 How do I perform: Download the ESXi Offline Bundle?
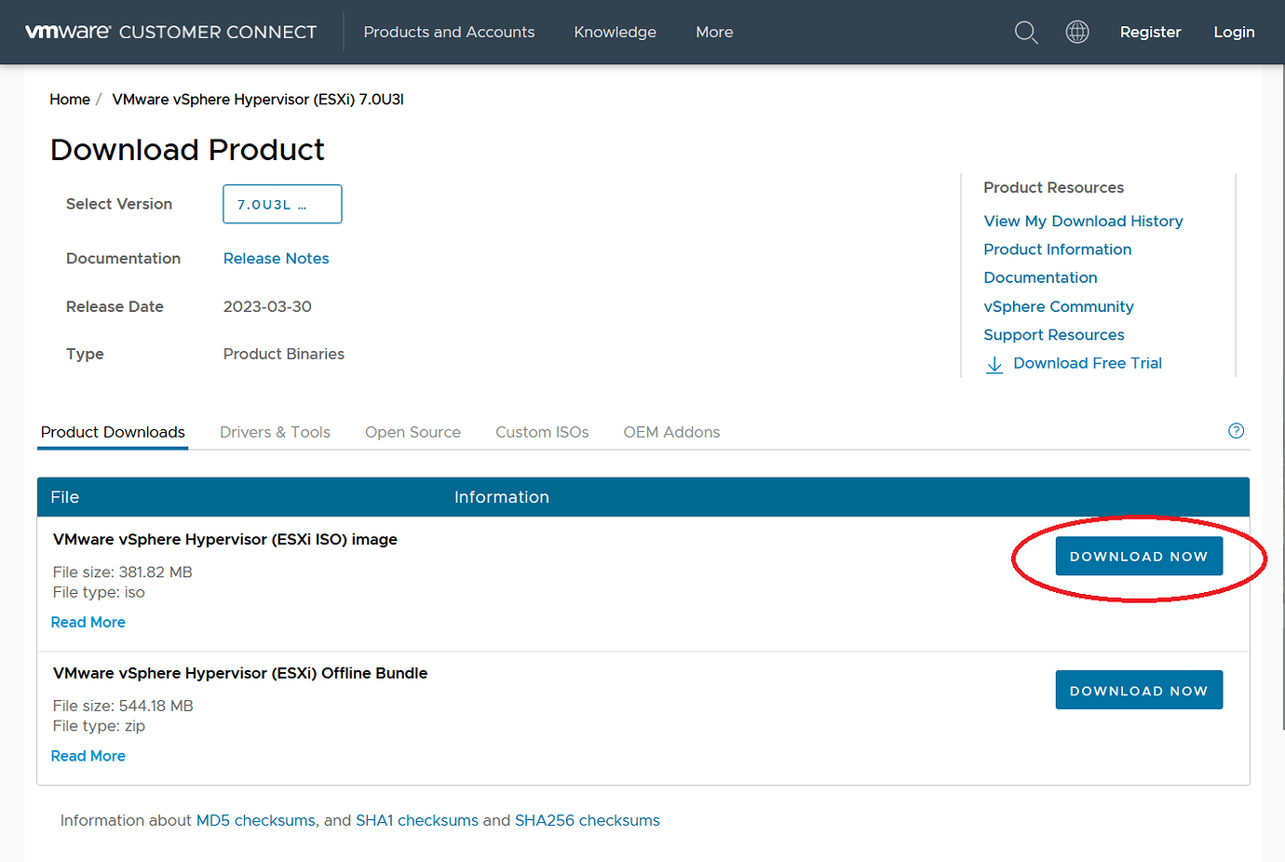1139,690
